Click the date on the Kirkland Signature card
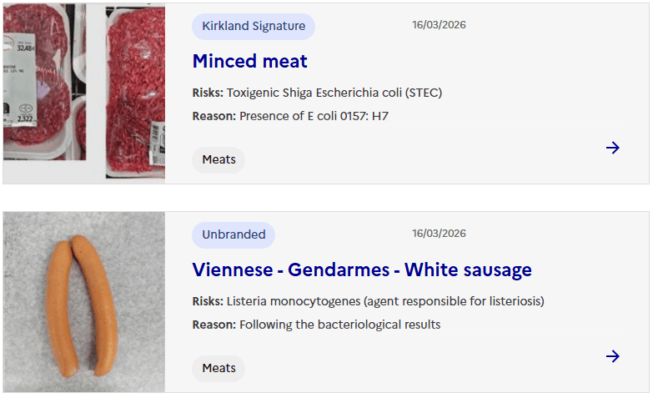Image resolution: width=653 pixels, height=398 pixels. (x=439, y=25)
